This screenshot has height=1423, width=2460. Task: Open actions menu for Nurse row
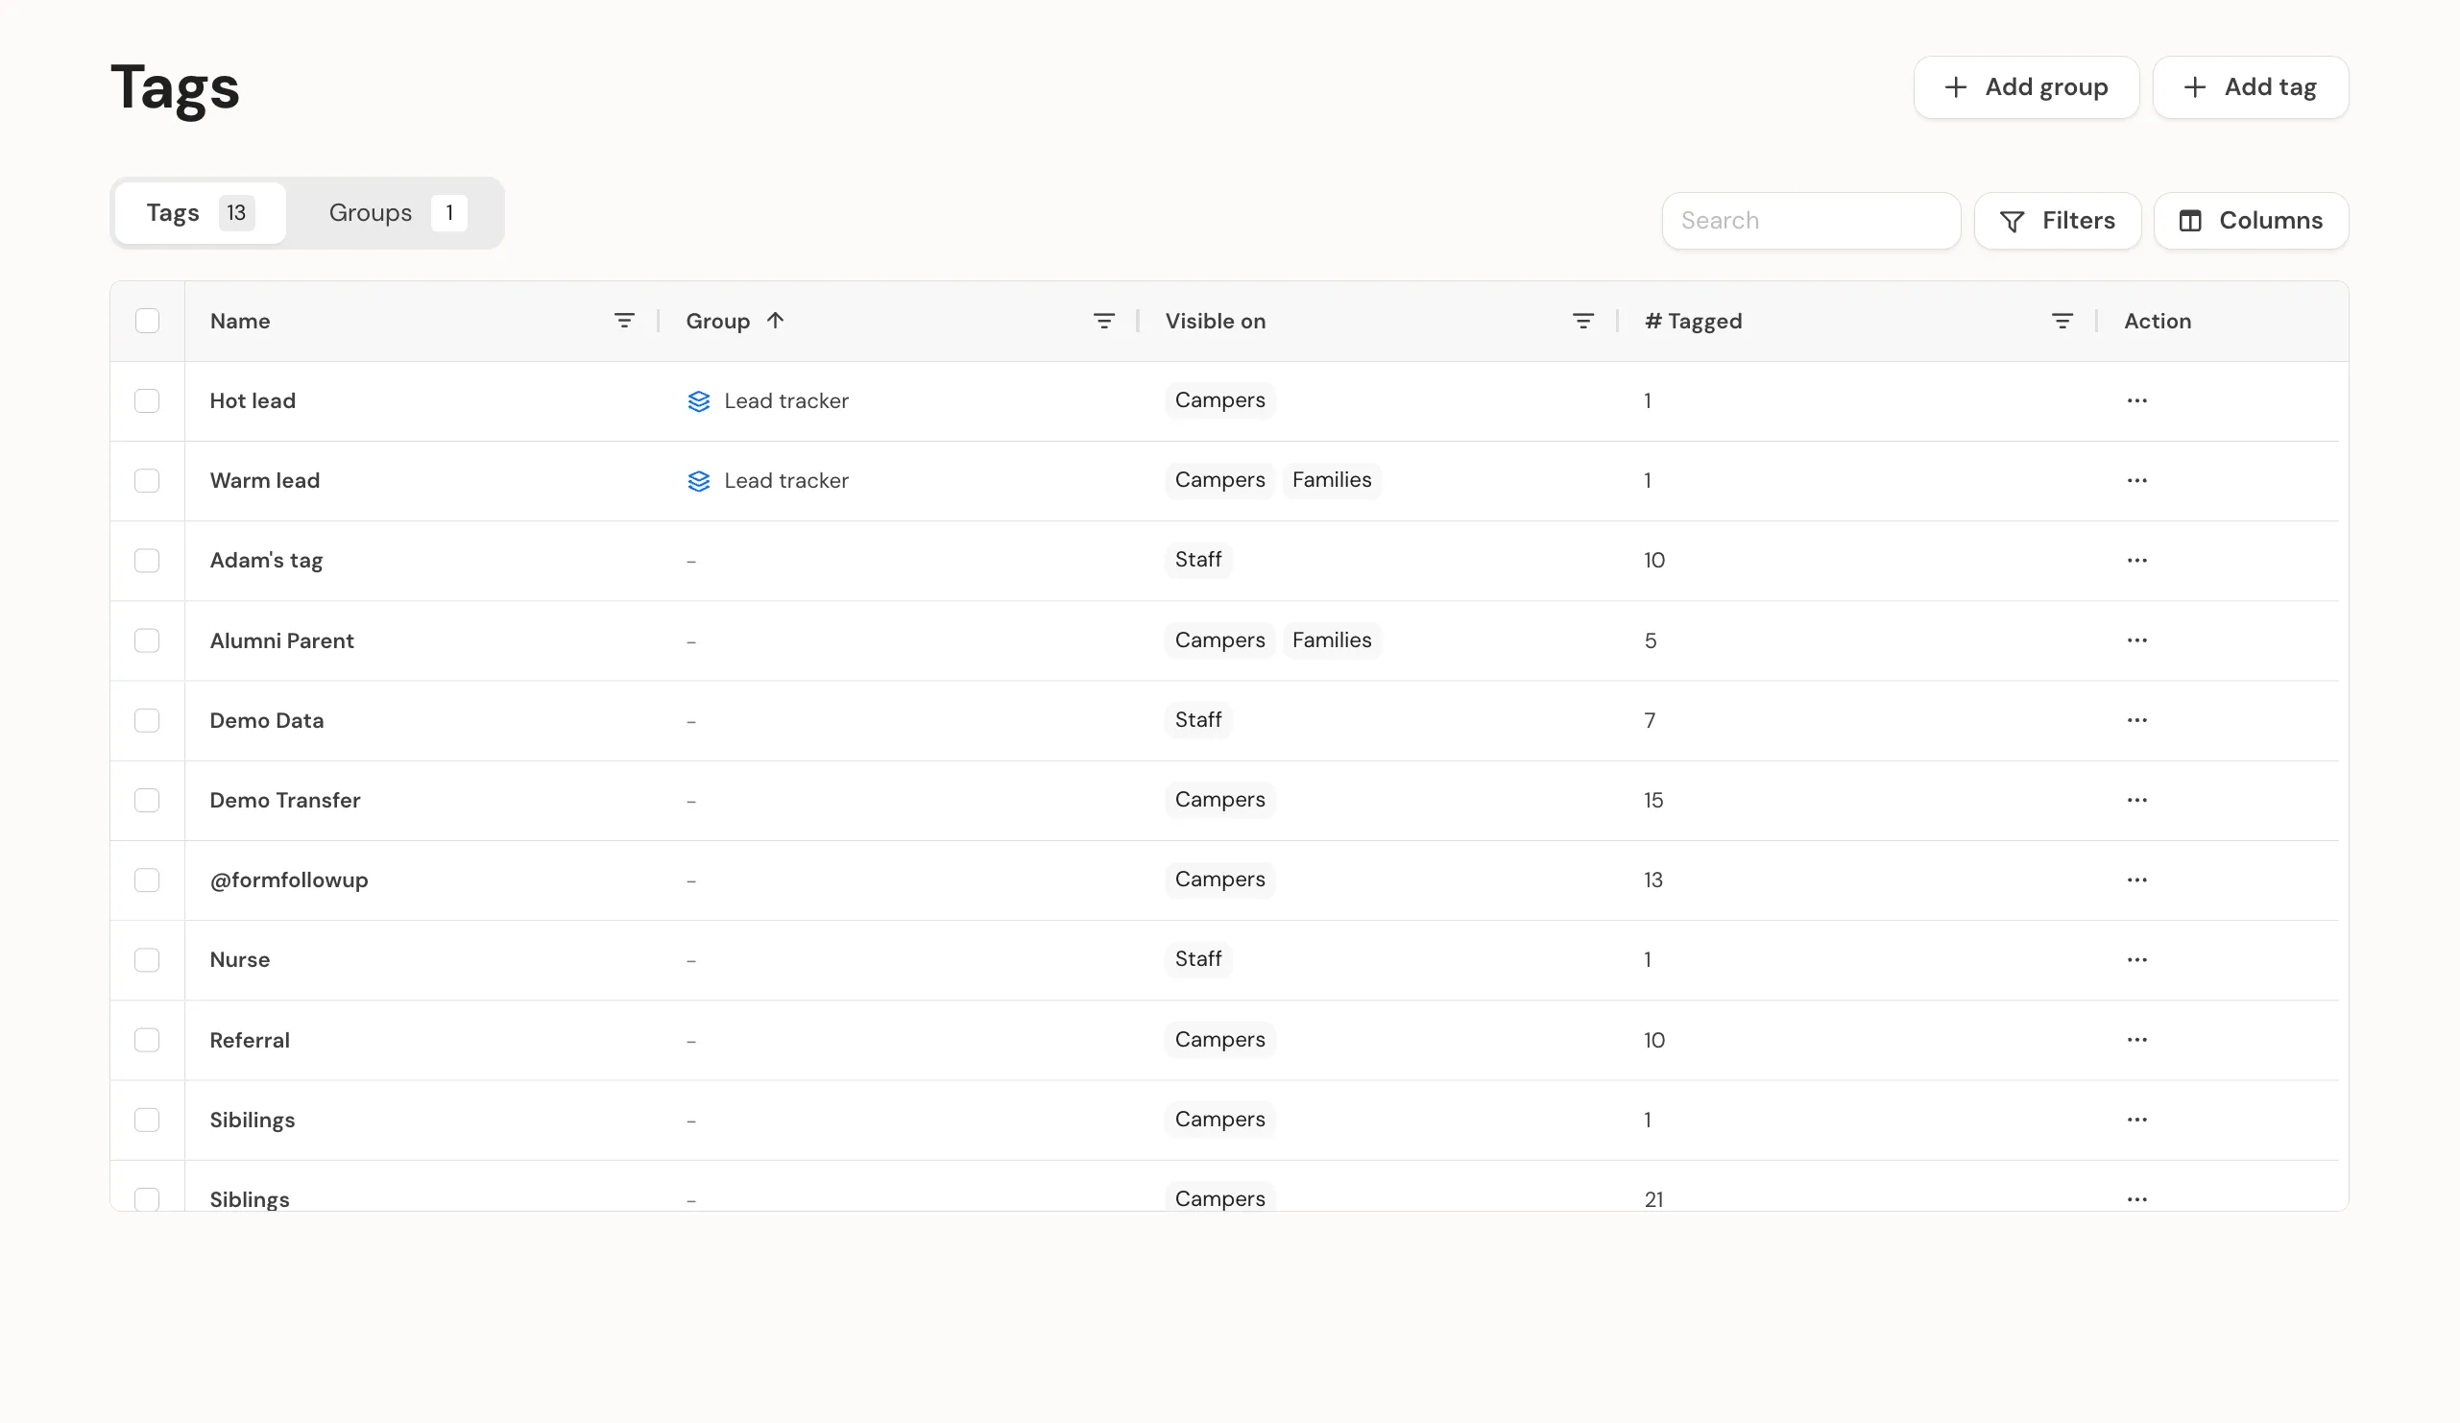click(x=2135, y=960)
